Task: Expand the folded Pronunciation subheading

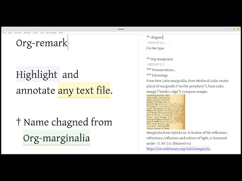Action: tap(161, 70)
